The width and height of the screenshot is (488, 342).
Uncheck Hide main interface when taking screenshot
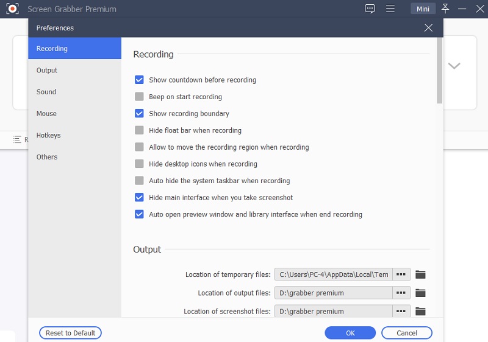click(x=139, y=197)
